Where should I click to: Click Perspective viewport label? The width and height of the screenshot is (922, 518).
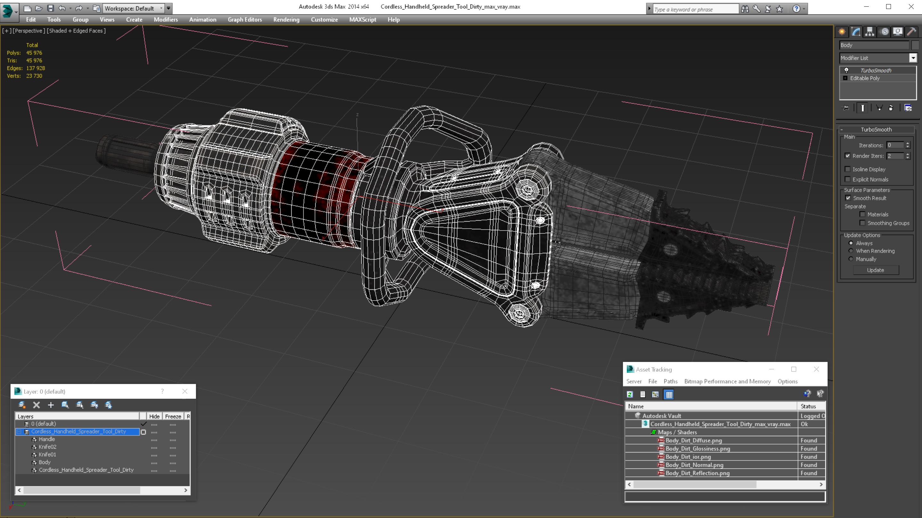tap(29, 31)
